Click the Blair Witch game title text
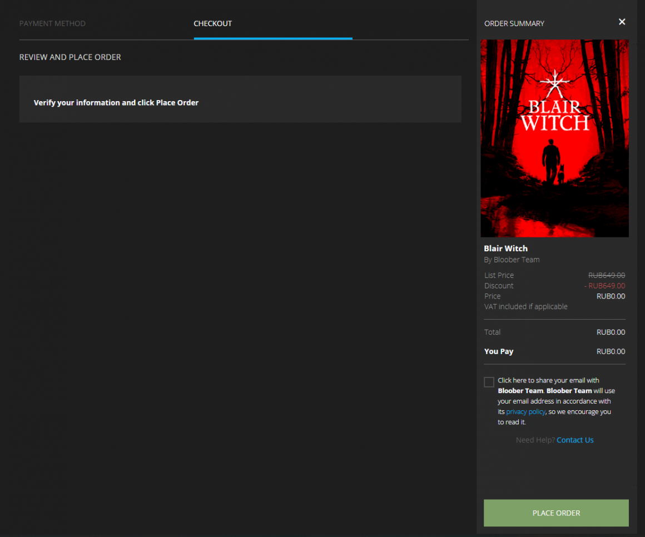 (505, 248)
